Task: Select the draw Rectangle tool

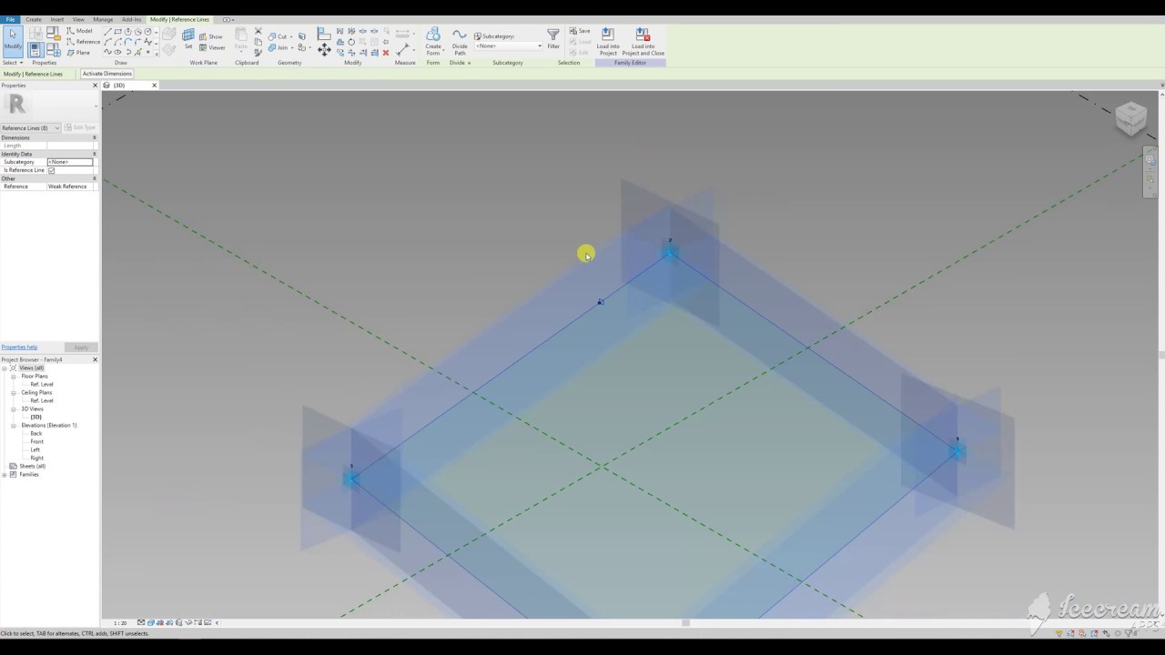Action: click(x=117, y=31)
